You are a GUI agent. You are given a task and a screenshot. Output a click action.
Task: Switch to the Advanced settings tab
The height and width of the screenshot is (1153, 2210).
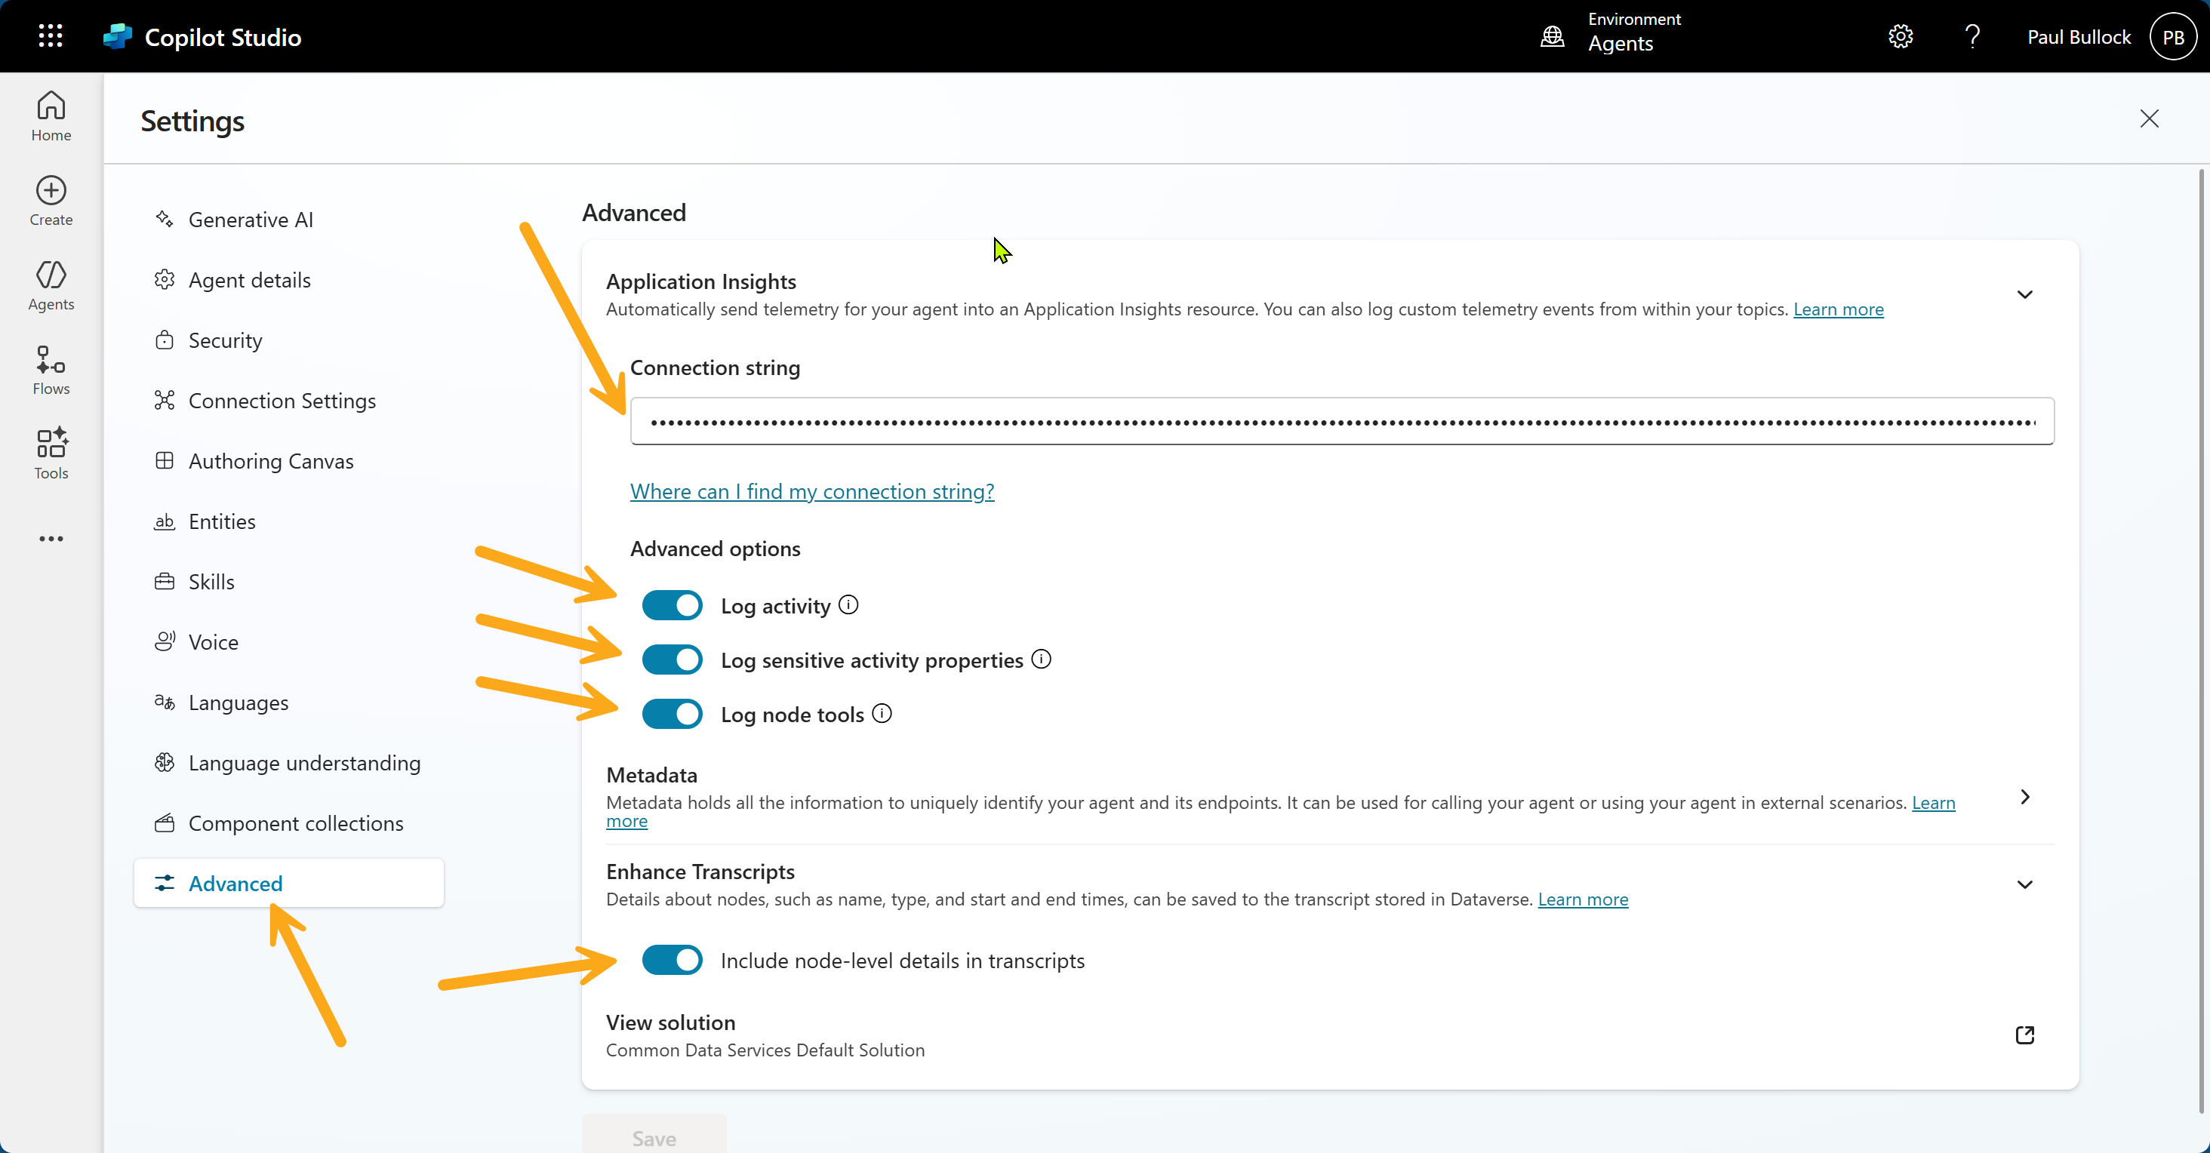coord(235,883)
